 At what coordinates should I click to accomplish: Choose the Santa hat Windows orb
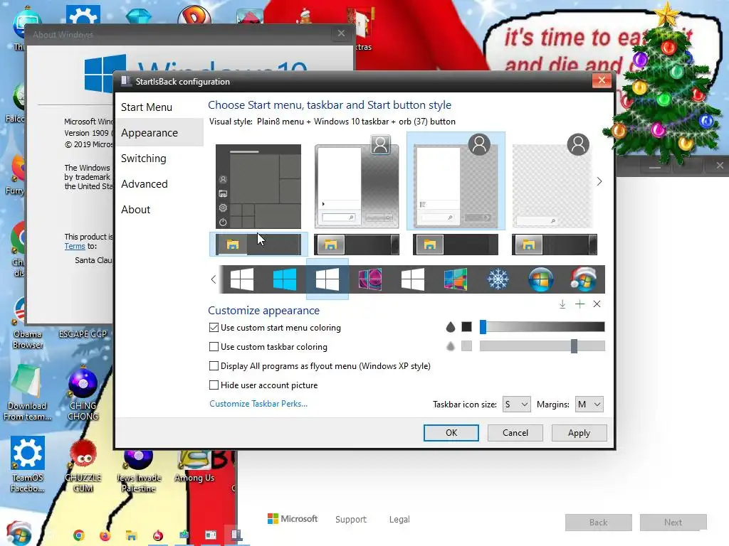(583, 279)
